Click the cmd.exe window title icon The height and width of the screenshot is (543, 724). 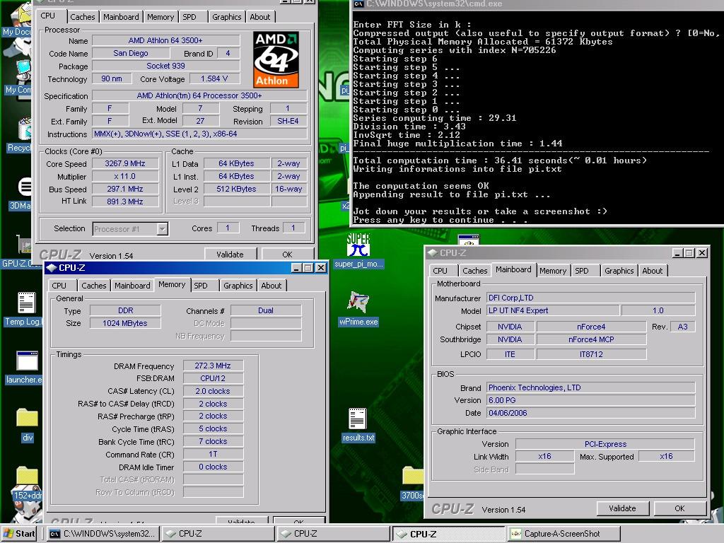[358, 4]
